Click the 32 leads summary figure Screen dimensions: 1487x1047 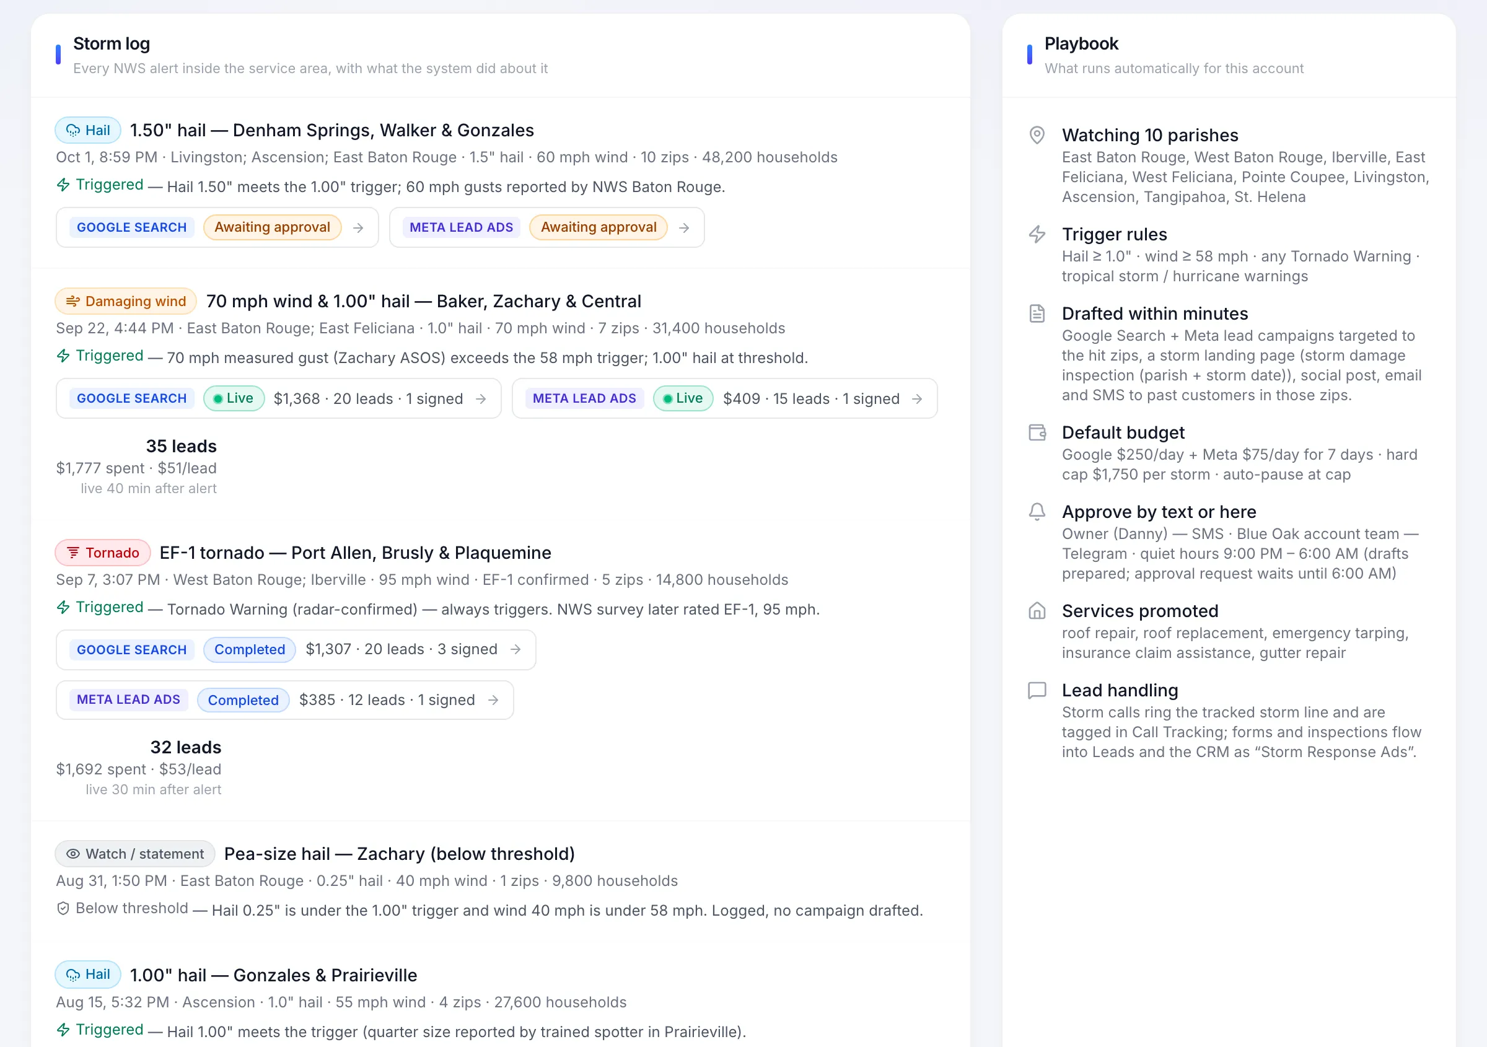pyautogui.click(x=186, y=747)
